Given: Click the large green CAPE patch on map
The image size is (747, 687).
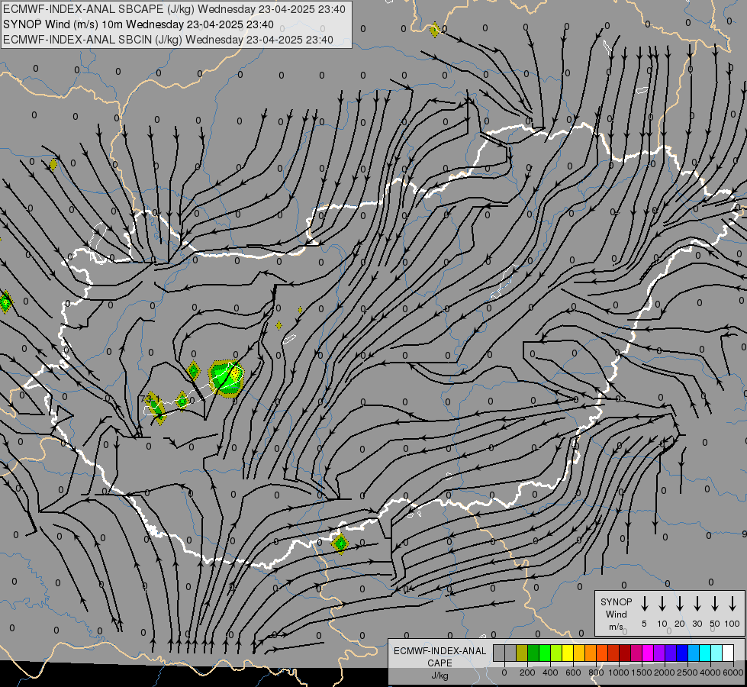Looking at the screenshot, I should click(227, 378).
